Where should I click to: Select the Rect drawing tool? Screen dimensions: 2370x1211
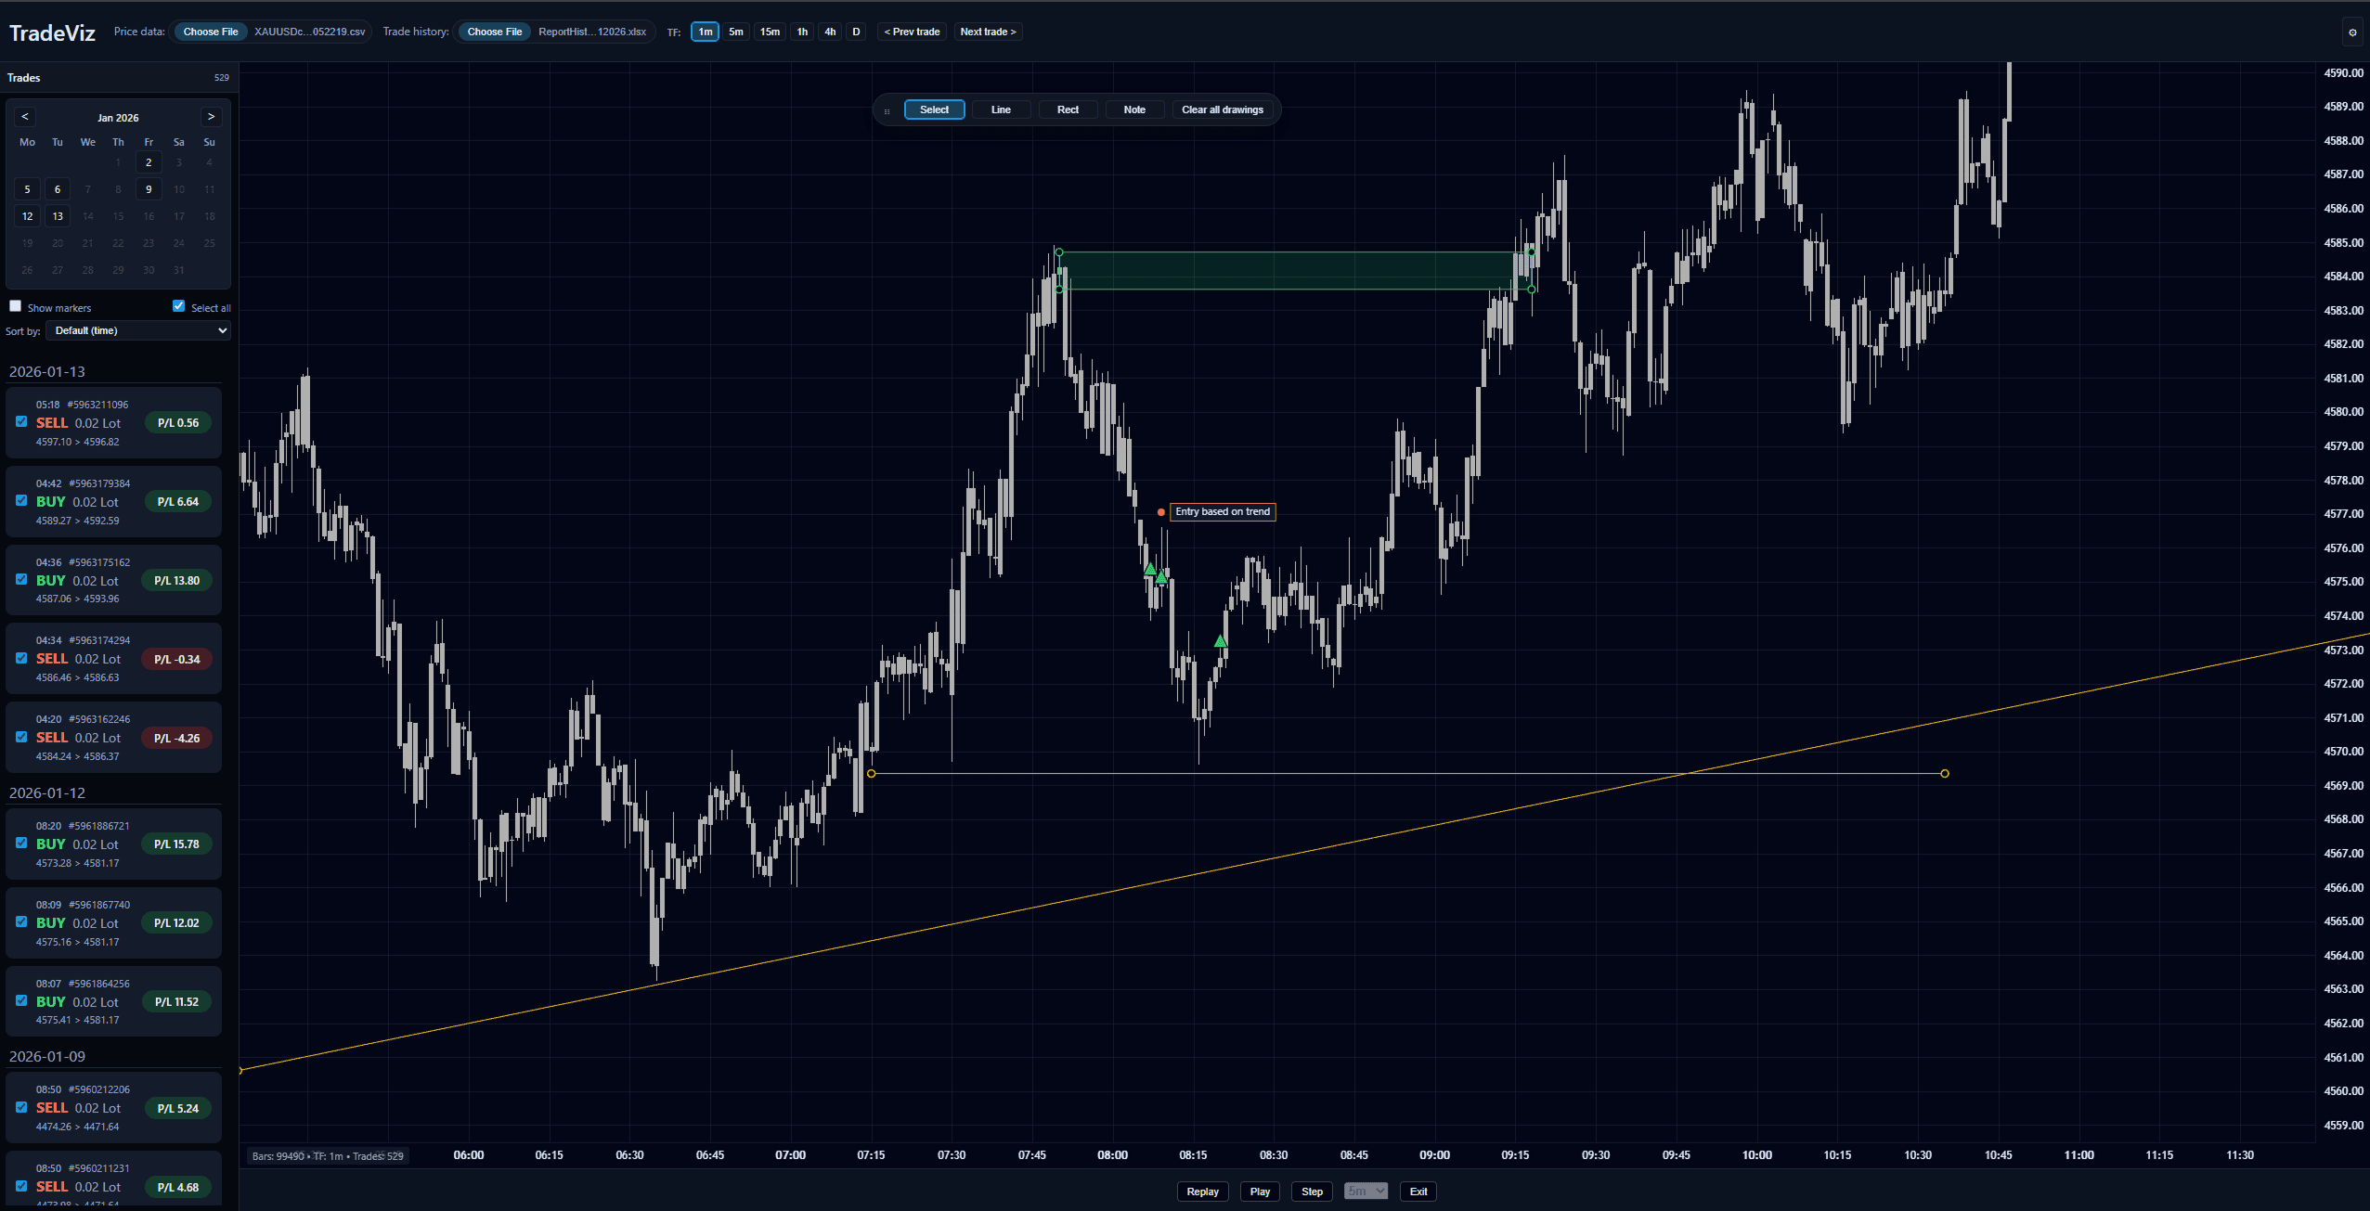click(x=1068, y=110)
